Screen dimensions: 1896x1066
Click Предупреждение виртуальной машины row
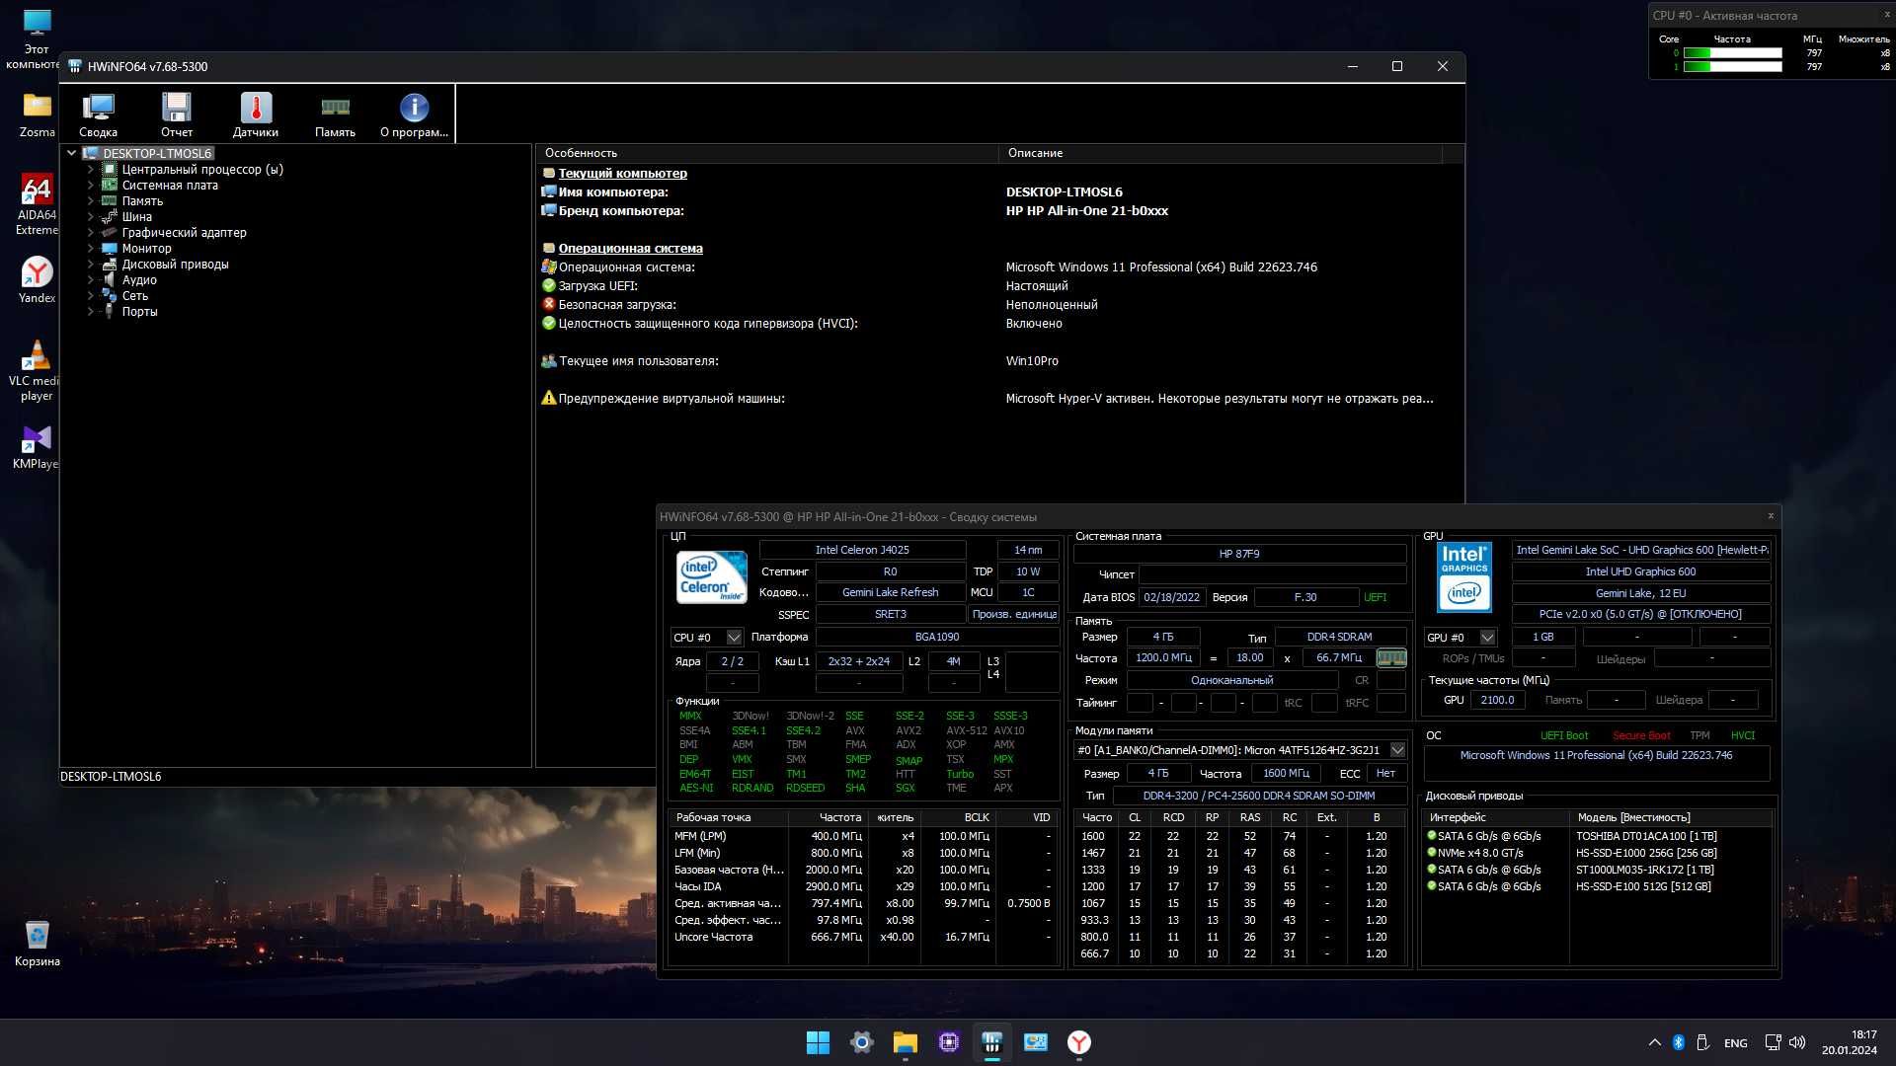tap(997, 399)
